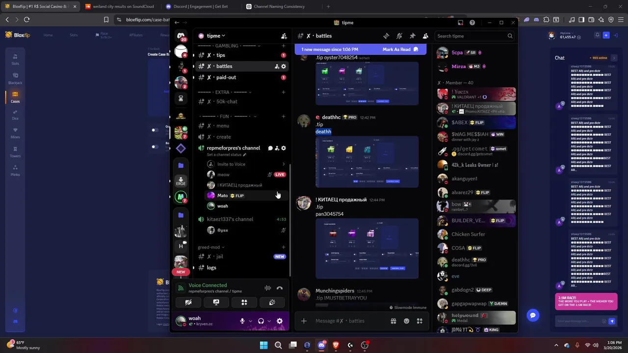Collapse the EXTRA category
Image resolution: width=628 pixels, height=353 pixels.
coord(224,92)
